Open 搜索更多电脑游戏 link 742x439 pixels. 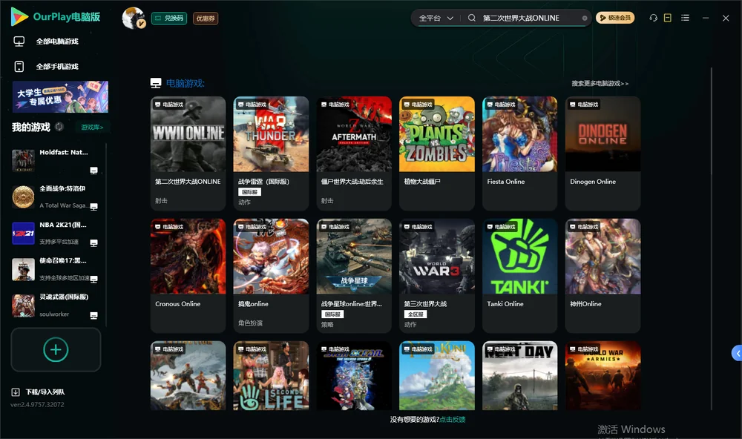coord(600,83)
